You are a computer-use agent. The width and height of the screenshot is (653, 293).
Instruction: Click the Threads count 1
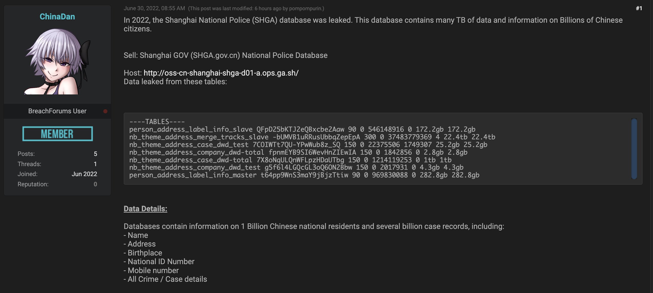(x=95, y=164)
